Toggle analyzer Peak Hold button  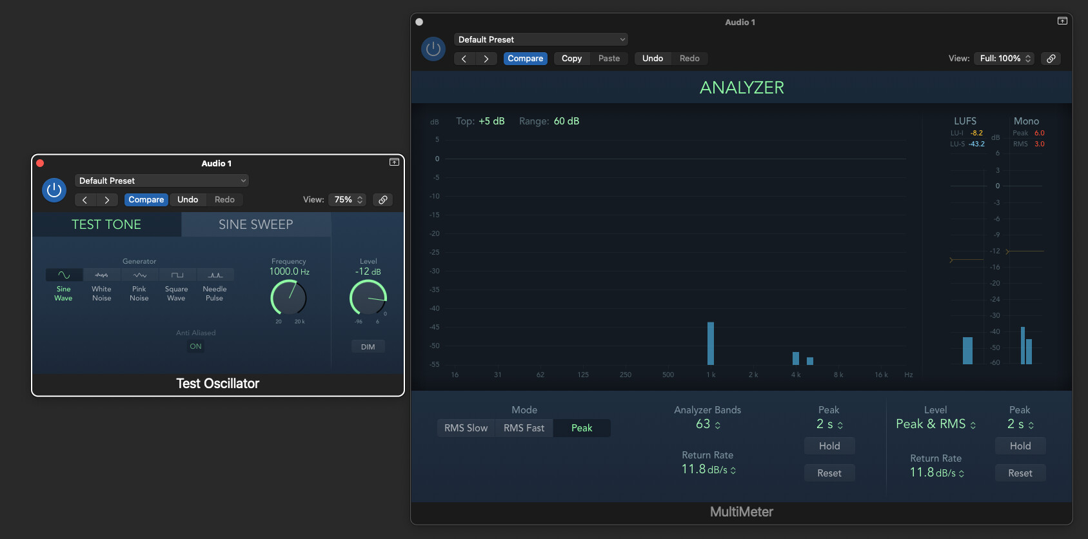(x=829, y=446)
